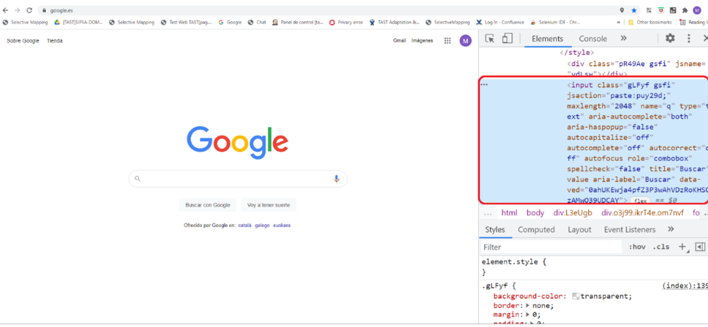The height and width of the screenshot is (327, 708).
Task: Switch to the Console tab
Action: click(592, 39)
